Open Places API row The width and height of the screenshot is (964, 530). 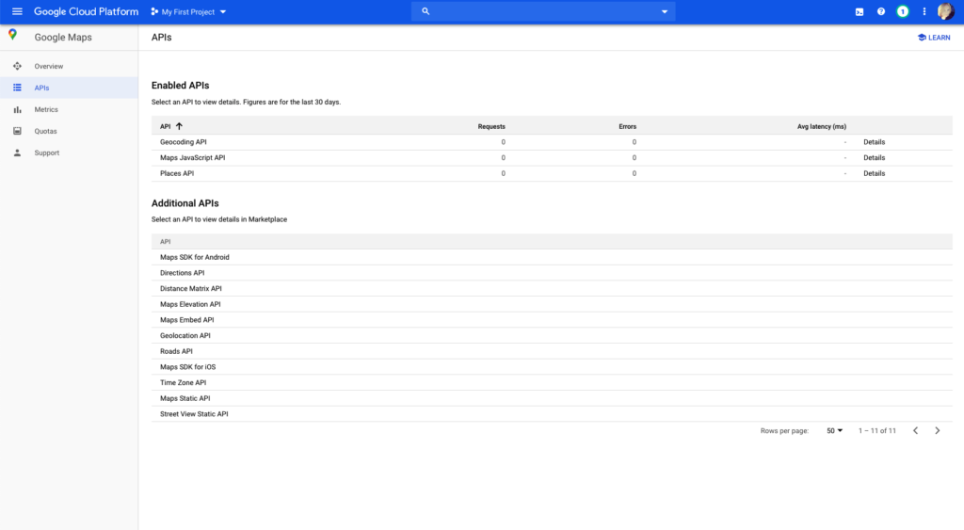pyautogui.click(x=552, y=173)
